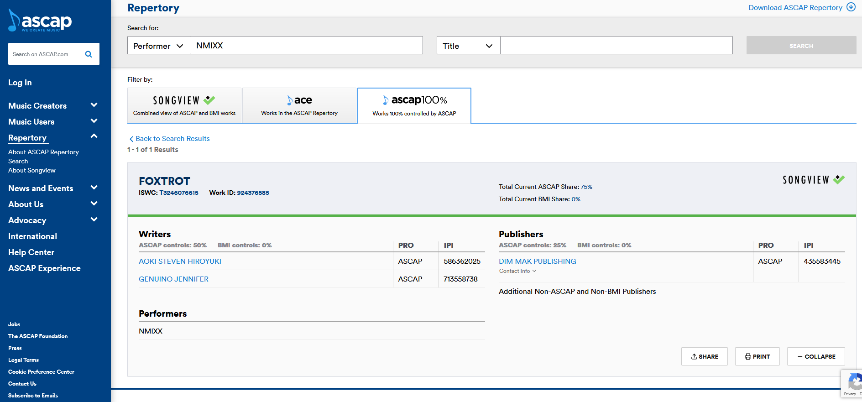Open the Title search type dropdown
862x402 pixels.
pyautogui.click(x=468, y=46)
